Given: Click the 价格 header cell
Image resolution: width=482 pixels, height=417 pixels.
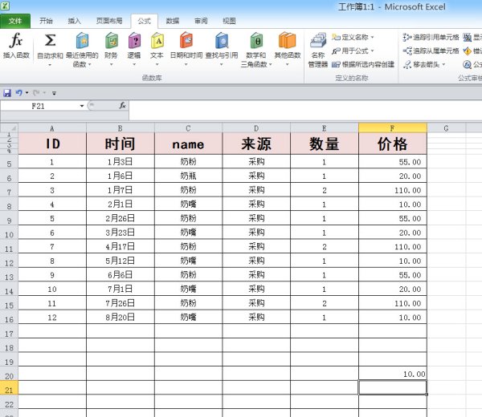Looking at the screenshot, I should point(392,144).
